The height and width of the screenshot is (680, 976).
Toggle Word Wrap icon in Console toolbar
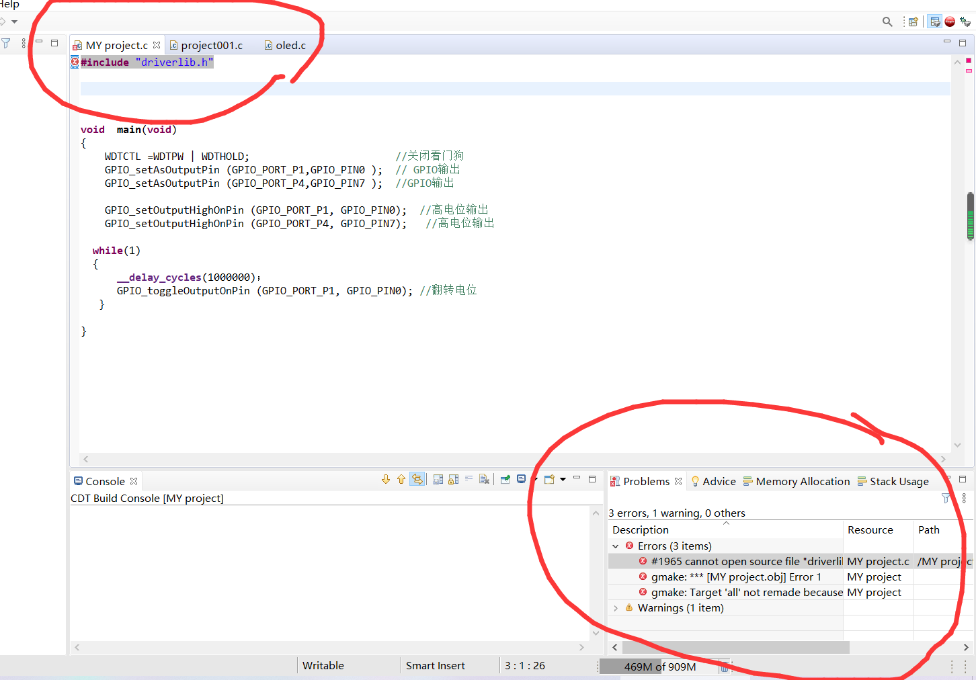click(x=469, y=479)
